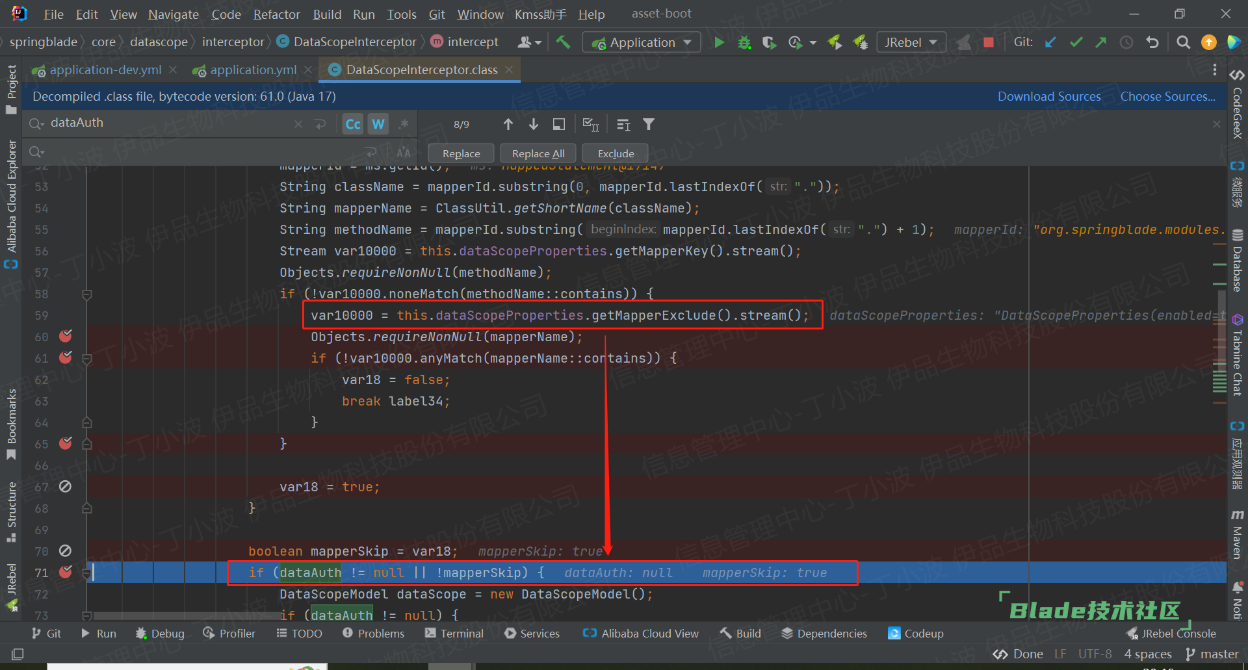
Task: Debug with JRebel rocket icon
Action: point(861,42)
